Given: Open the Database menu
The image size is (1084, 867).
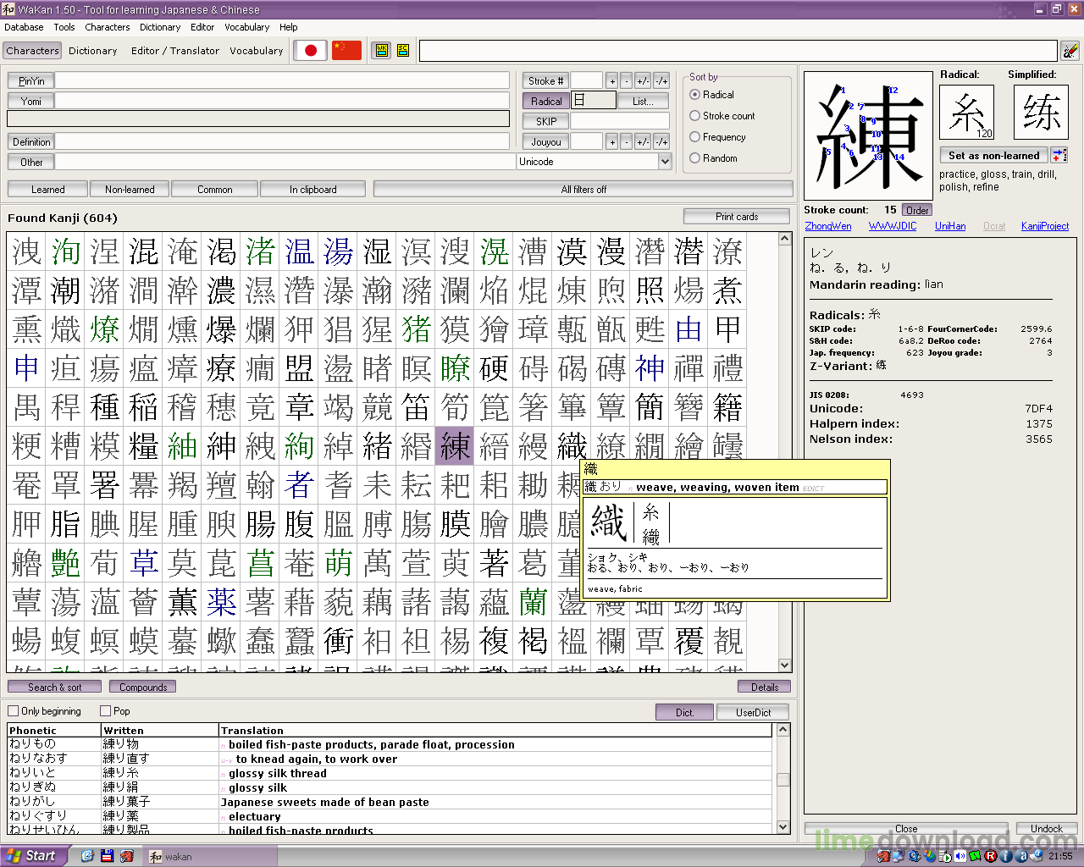Looking at the screenshot, I should click(x=24, y=27).
